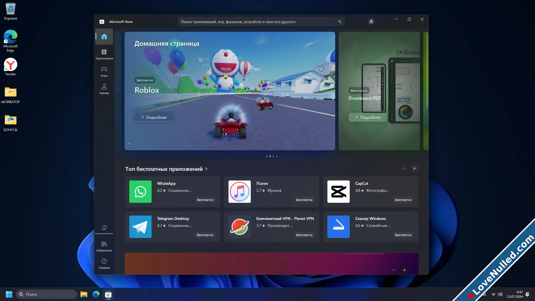This screenshot has width=535, height=301.
Task: Open the Roblox hero banner
Action: [230, 91]
